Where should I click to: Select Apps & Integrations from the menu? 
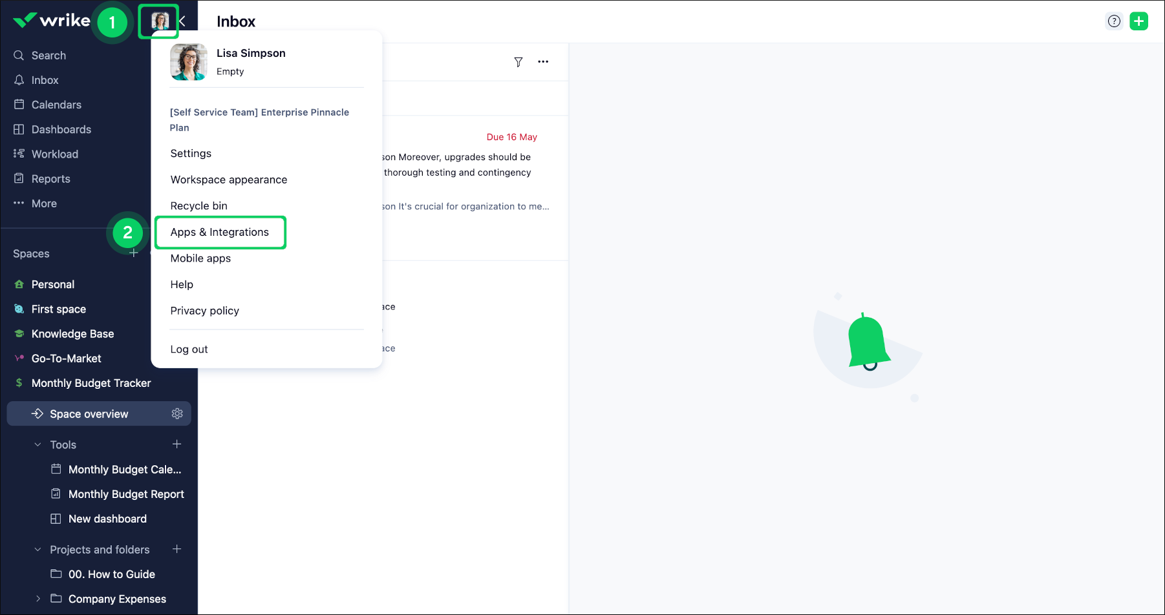[x=219, y=232]
